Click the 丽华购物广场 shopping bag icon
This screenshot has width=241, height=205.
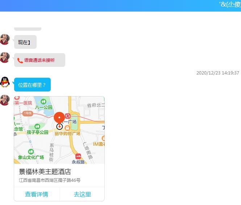(x=67, y=128)
